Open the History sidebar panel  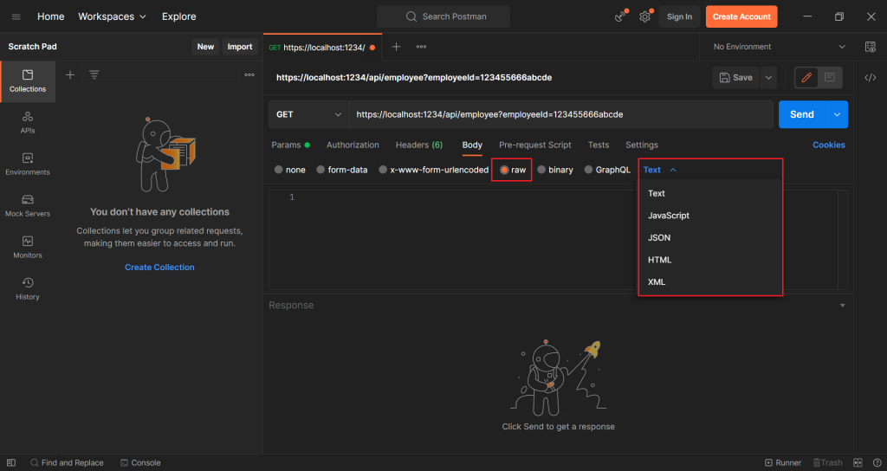[x=28, y=289]
